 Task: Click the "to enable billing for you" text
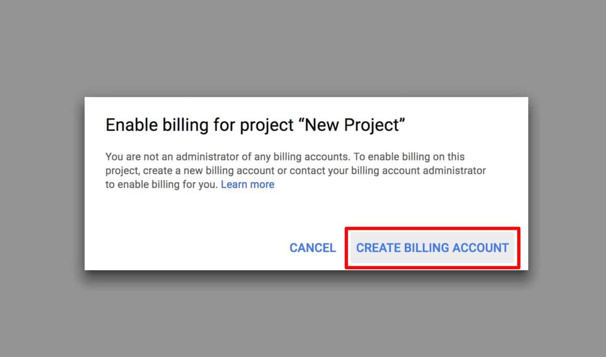click(161, 185)
